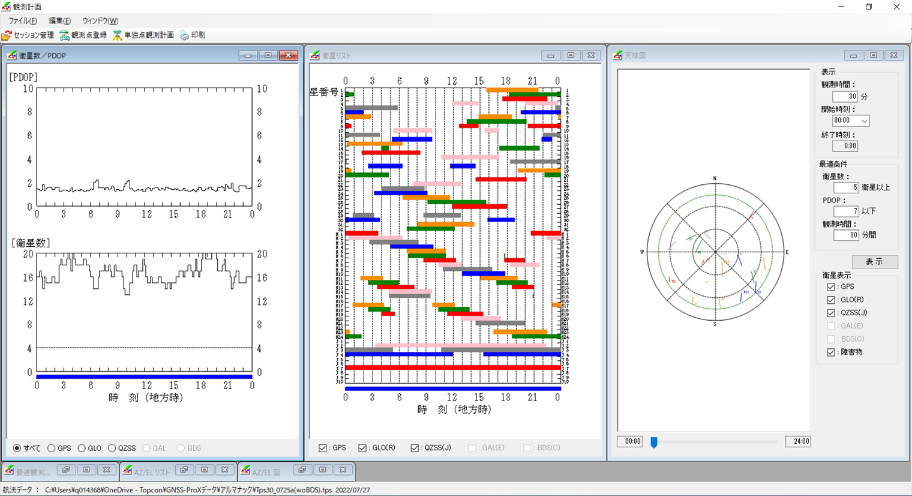This screenshot has height=496, width=912.
Task: Click the AZ/EL リスト minimized window icon
Action: (127, 470)
